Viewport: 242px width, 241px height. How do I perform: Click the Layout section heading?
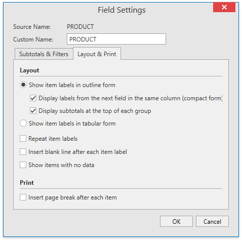(29, 70)
